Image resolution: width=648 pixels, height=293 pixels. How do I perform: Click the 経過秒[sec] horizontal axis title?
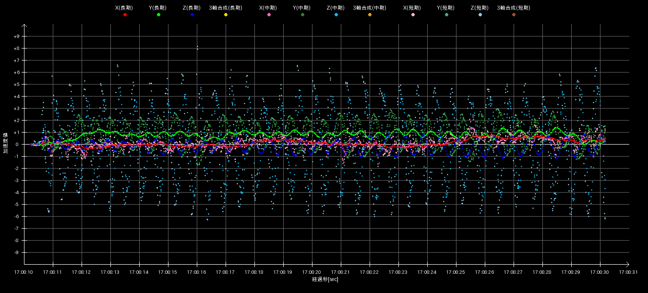tap(325, 280)
